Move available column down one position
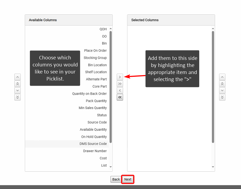Viewport: 241px width, 189px height. [x=17, y=90]
